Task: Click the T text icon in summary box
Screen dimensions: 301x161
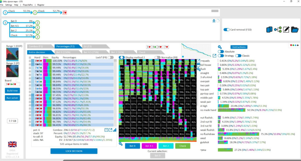Action: [106, 130]
